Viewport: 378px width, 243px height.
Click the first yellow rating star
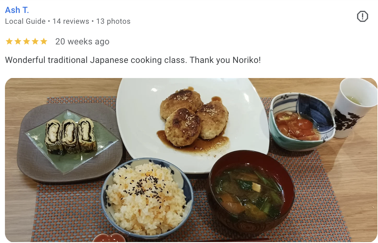pos(9,41)
